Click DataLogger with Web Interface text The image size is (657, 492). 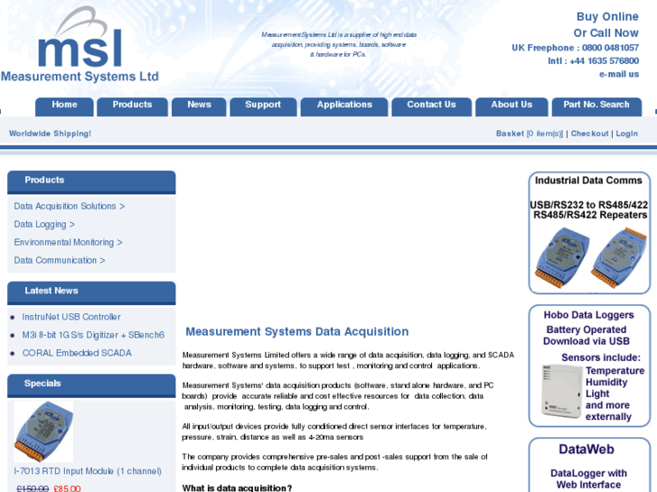click(588, 479)
